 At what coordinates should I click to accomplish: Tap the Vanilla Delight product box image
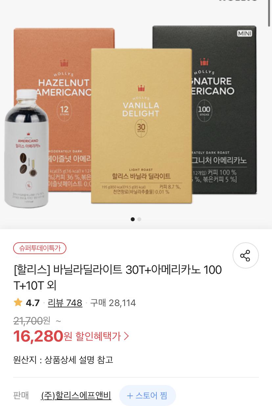142,126
